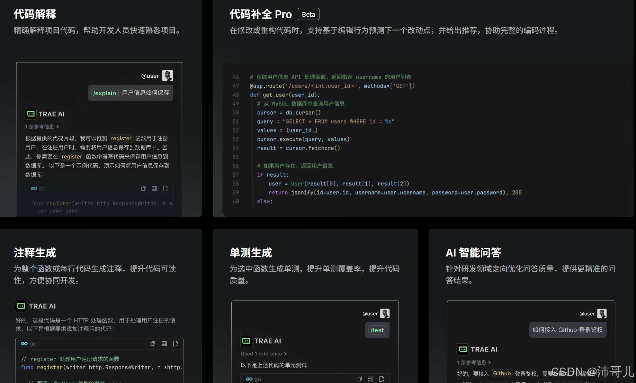Click the Go language icon in 单测生成 code block
The width and height of the screenshot is (636, 383).
coord(249,379)
